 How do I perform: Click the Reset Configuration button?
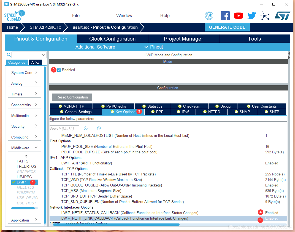[72, 97]
